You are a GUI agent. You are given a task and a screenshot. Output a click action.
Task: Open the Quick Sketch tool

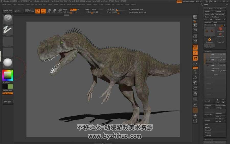click(29, 11)
